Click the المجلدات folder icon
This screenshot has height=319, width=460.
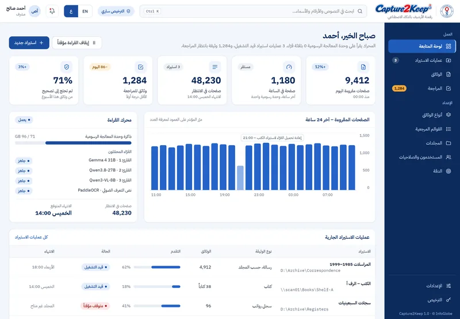coord(448,143)
